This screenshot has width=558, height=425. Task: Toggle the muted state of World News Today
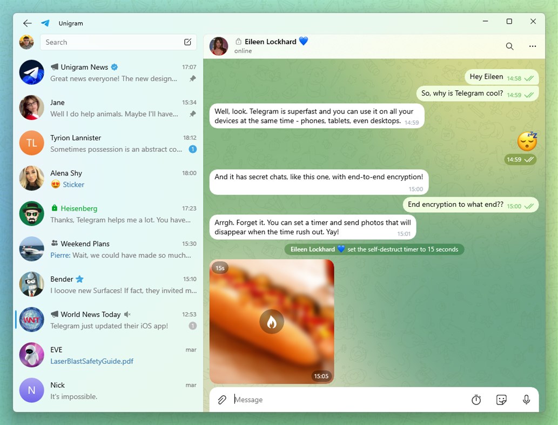[x=127, y=314]
